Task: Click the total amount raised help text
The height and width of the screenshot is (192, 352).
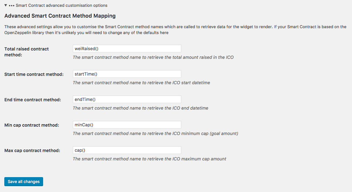Action: (x=153, y=57)
